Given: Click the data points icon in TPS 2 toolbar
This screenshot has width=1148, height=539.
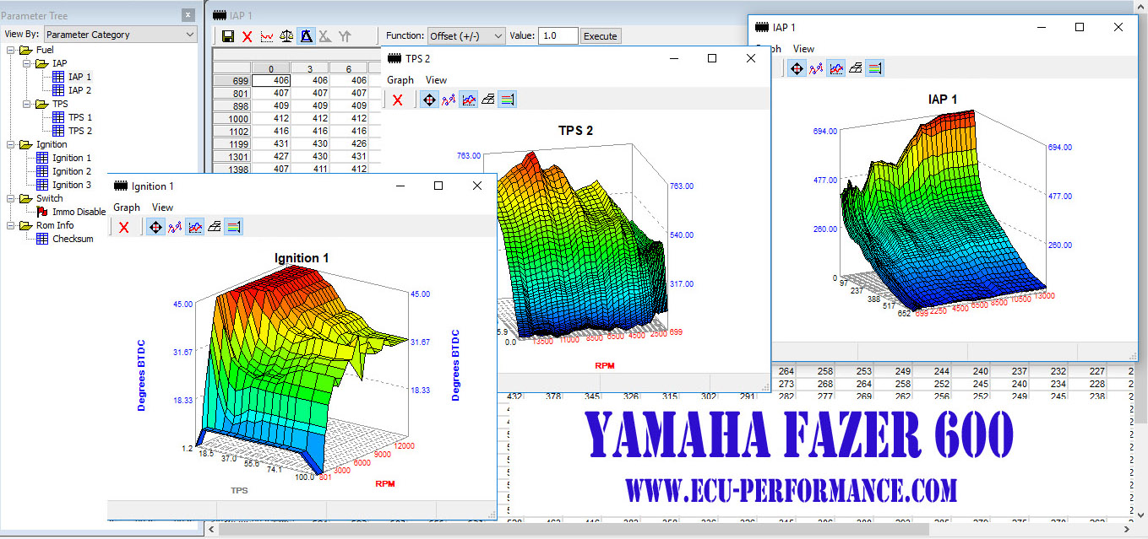Looking at the screenshot, I should pos(449,100).
